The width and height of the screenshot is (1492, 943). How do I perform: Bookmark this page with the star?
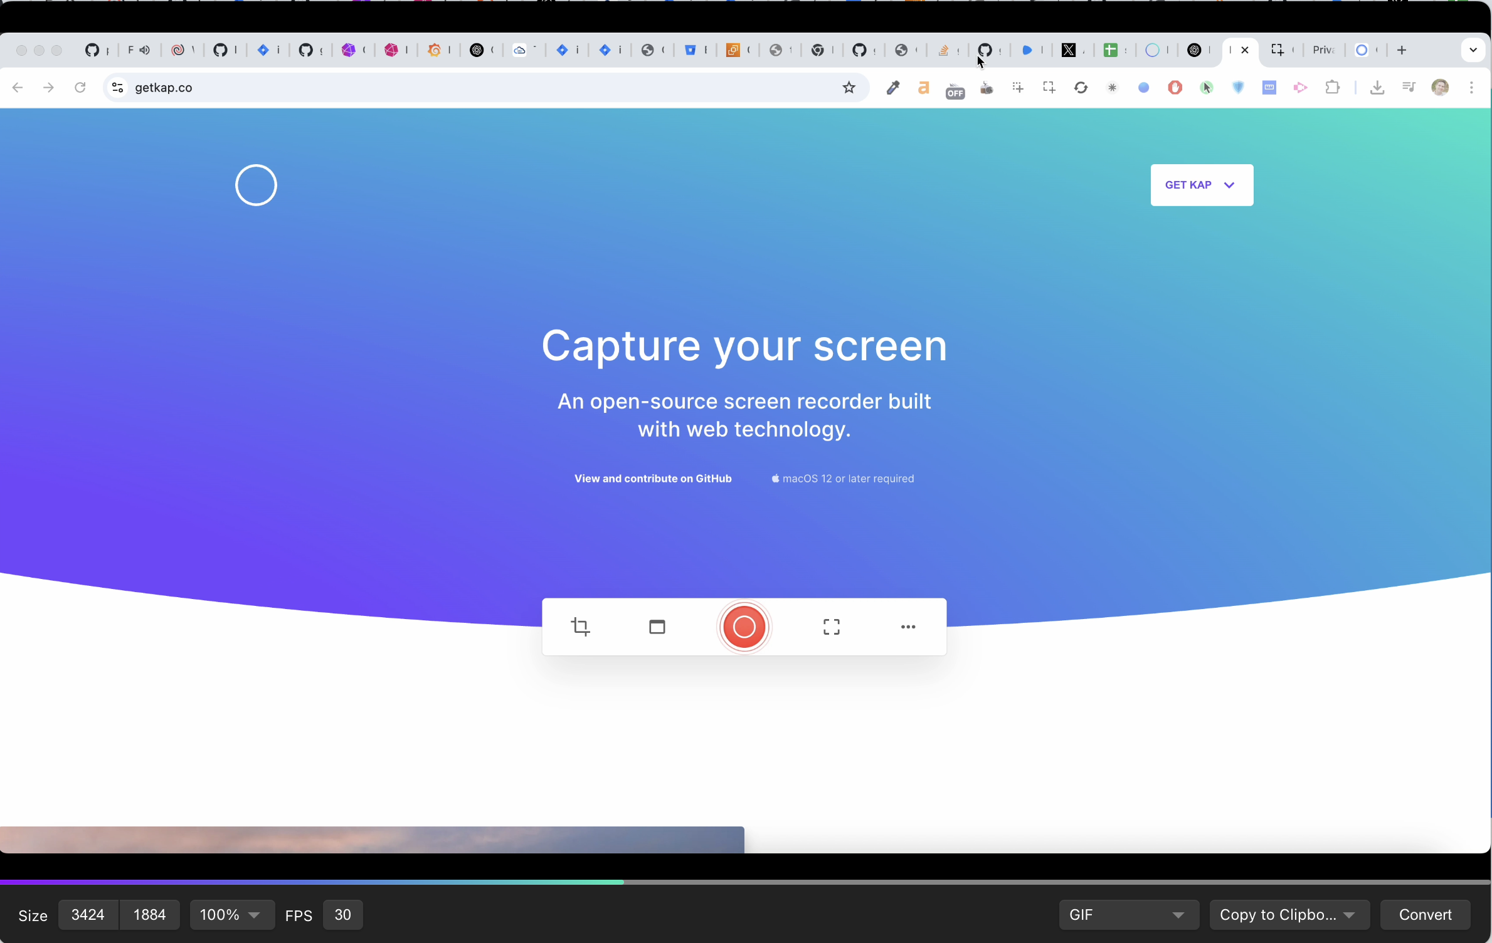coord(849,88)
